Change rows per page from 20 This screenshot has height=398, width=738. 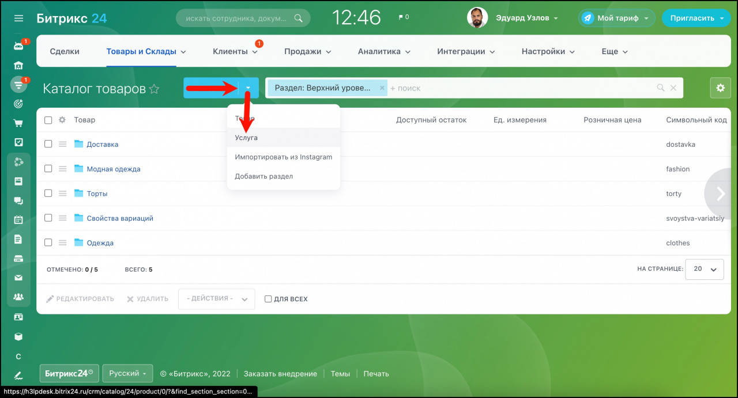tap(705, 269)
